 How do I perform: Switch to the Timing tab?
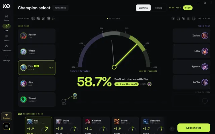pos(159,8)
